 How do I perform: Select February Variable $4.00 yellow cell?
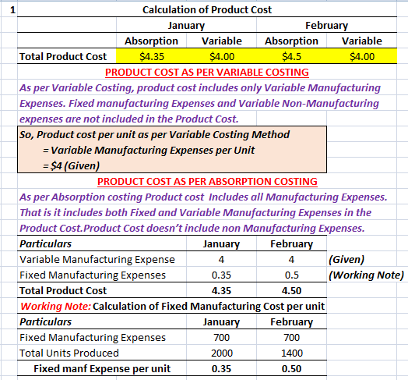[362, 56]
